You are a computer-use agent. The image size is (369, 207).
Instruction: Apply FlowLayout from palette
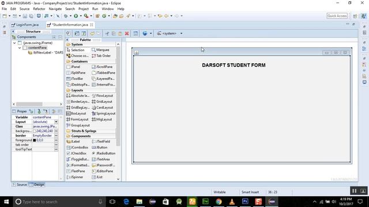pos(103,96)
